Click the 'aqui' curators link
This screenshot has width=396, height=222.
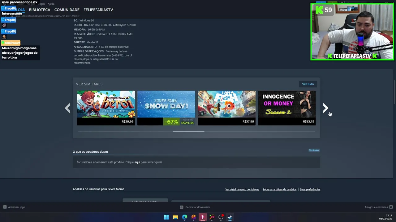click(x=137, y=162)
